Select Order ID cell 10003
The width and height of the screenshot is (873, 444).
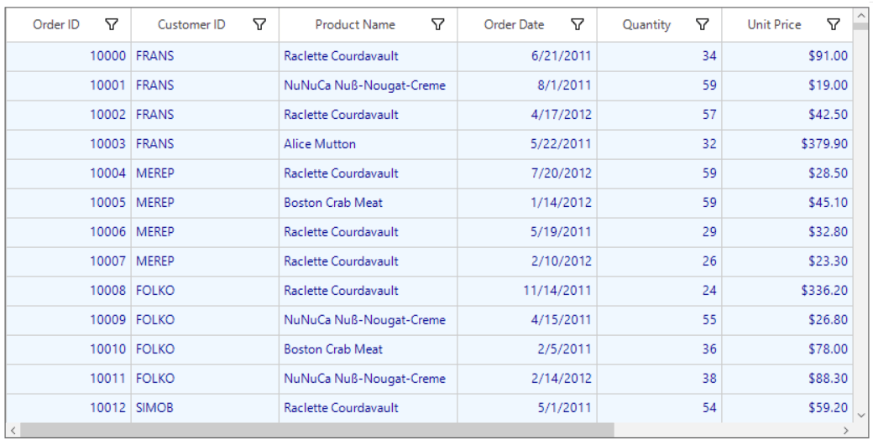pos(69,144)
